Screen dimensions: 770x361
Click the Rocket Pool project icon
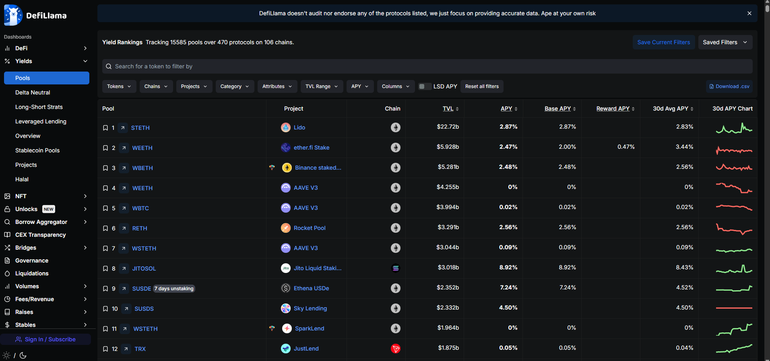pos(286,228)
